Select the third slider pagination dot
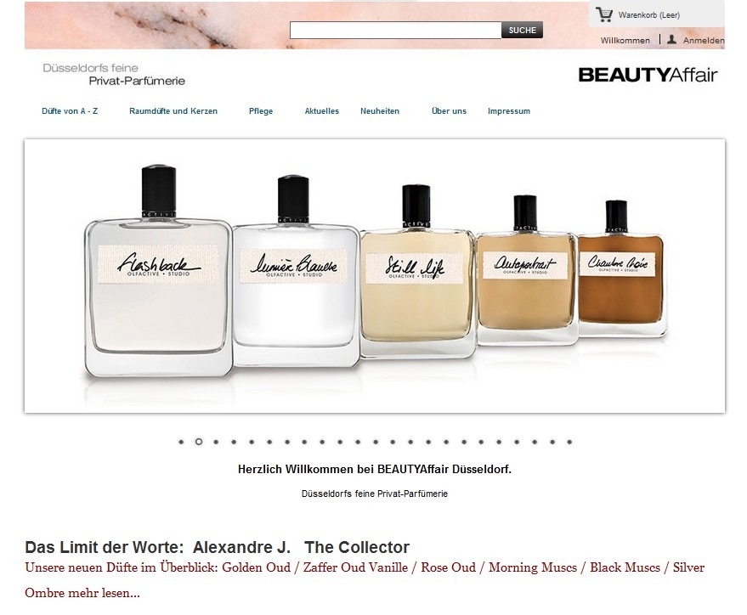The image size is (747, 615). click(x=217, y=442)
